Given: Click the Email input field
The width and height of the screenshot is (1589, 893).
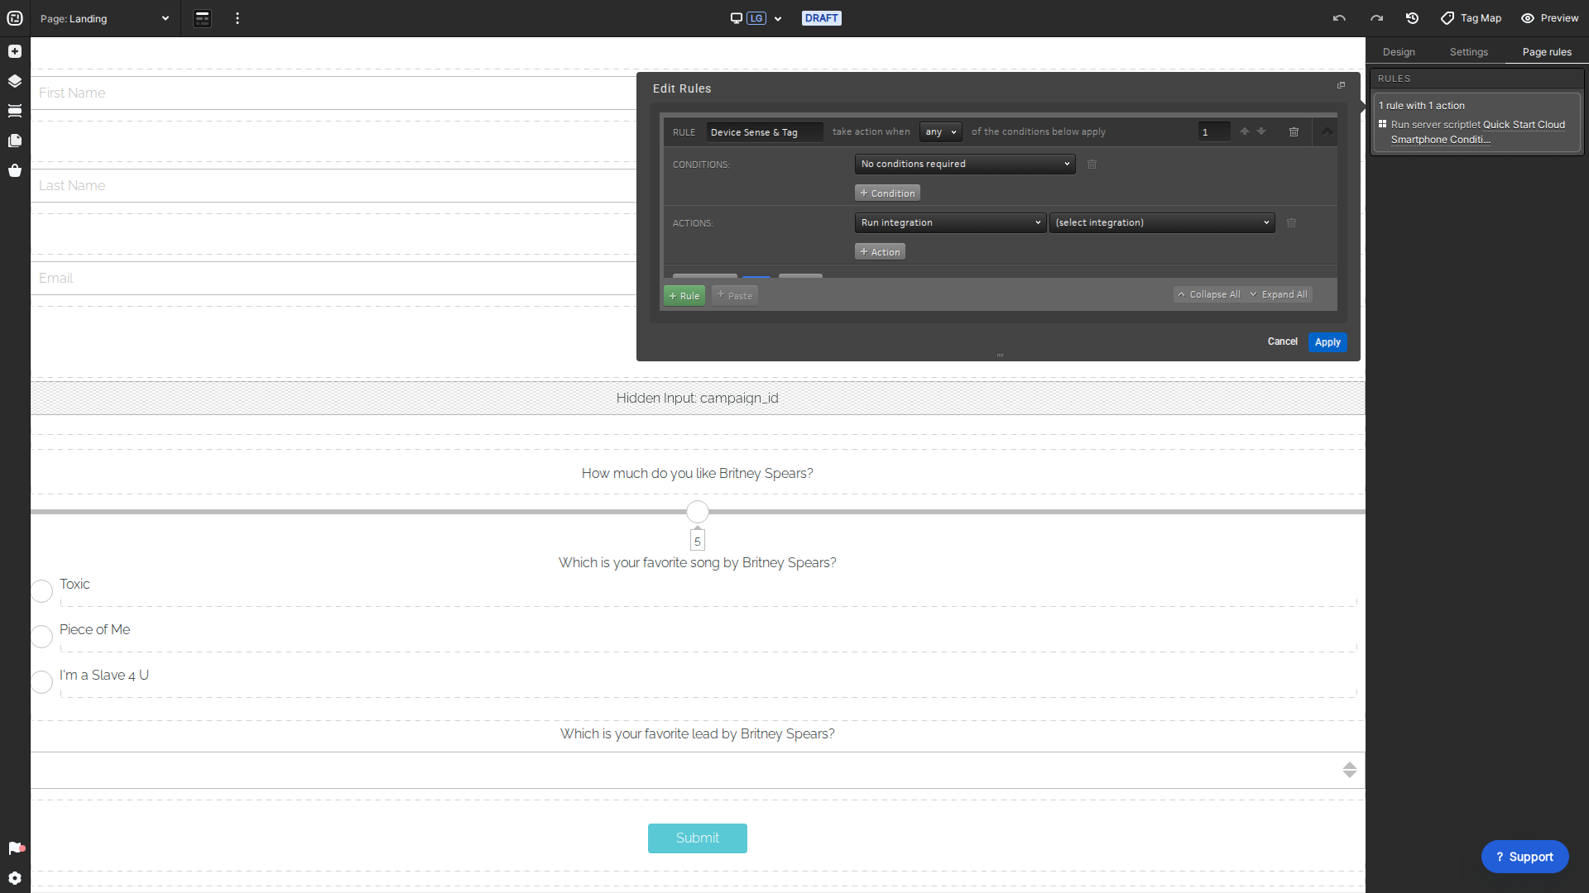Looking at the screenshot, I should pyautogui.click(x=334, y=278).
